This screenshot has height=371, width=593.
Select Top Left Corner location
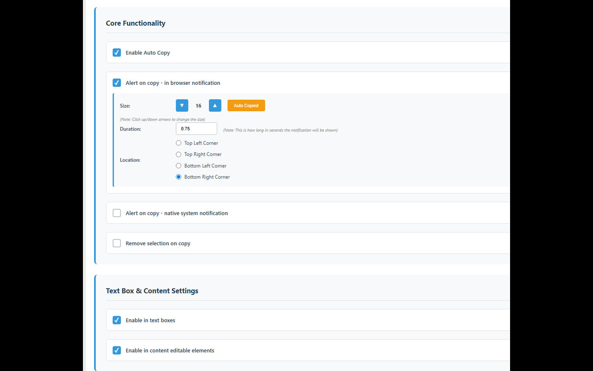[178, 143]
